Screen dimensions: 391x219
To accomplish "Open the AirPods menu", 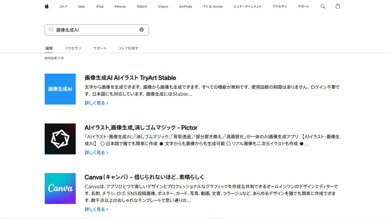I will click(186, 7).
